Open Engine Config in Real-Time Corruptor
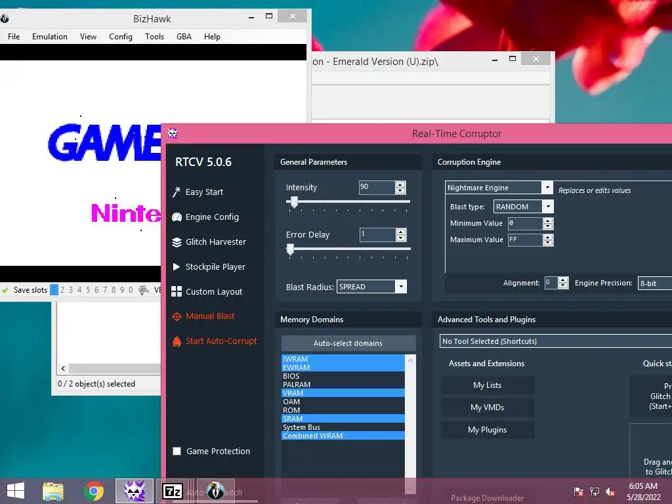Image resolution: width=672 pixels, height=504 pixels. point(205,217)
